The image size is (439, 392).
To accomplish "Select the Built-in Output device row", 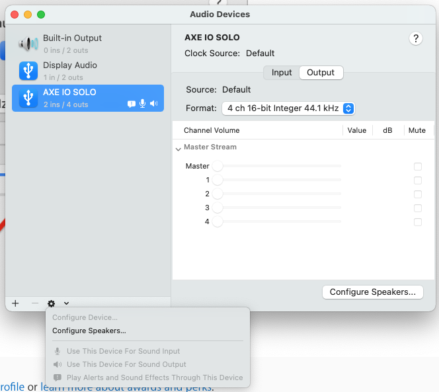I will 88,44.
